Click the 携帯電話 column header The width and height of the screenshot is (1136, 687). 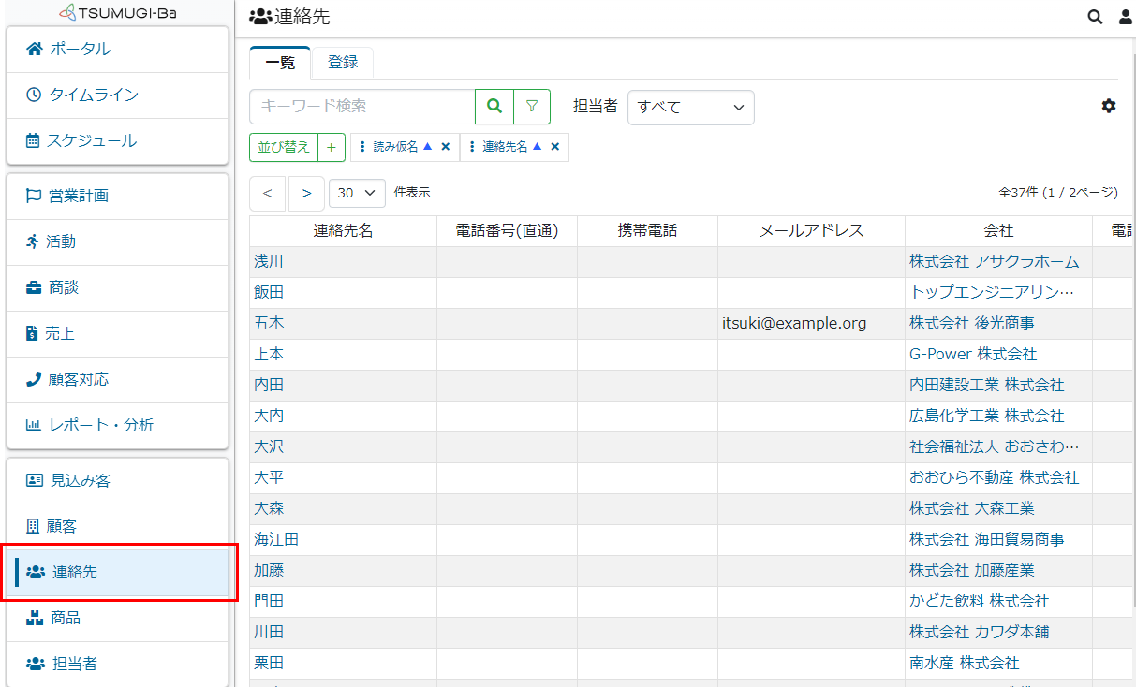click(x=647, y=231)
